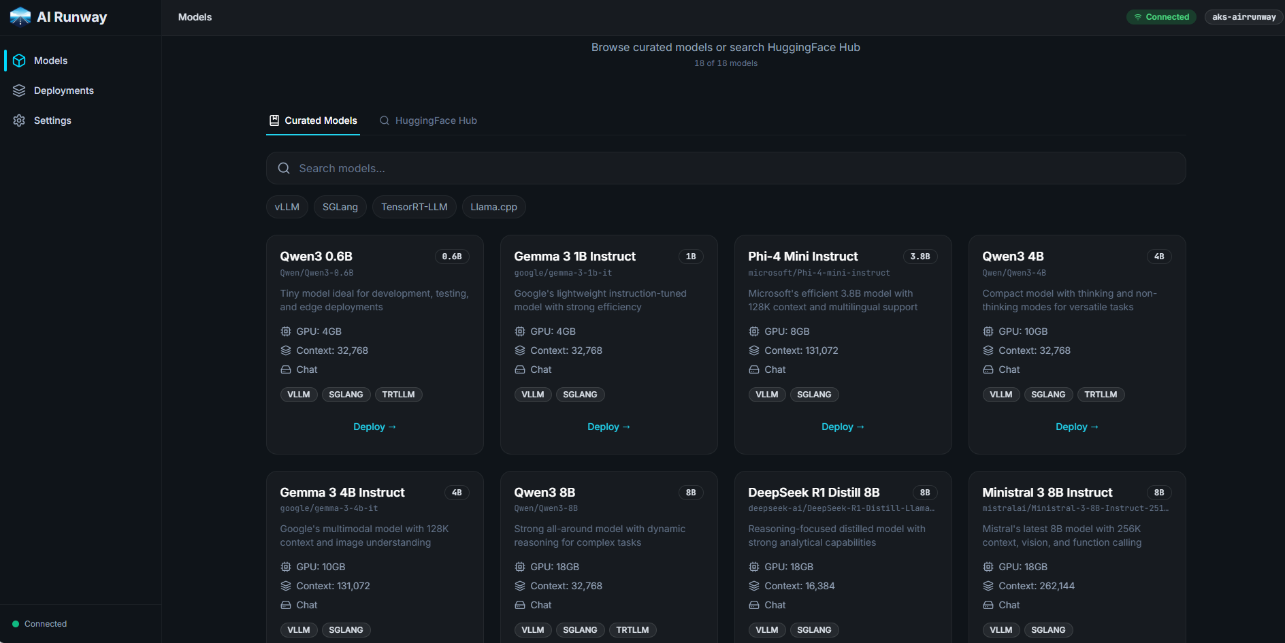Click the "Qwen3 8B" card title

[x=544, y=493]
